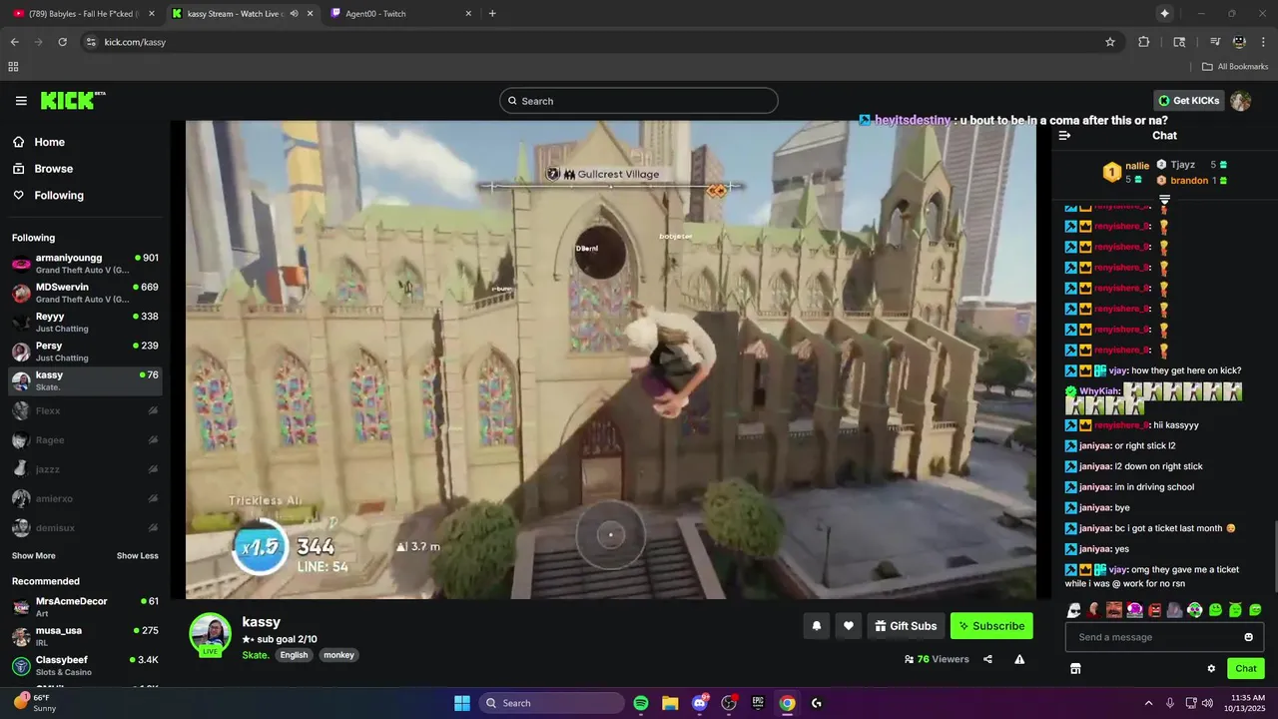The width and height of the screenshot is (1278, 719).
Task: Open Chrome extensions puzzle icon
Action: click(1144, 42)
